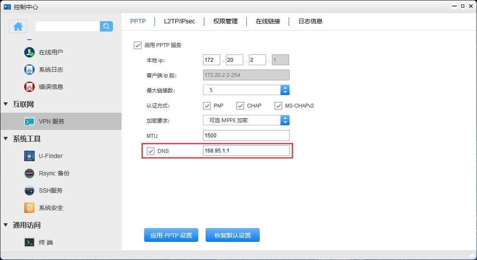This screenshot has height=260, width=477.
Task: Uncheck the CHAP authentication option
Action: (x=240, y=105)
